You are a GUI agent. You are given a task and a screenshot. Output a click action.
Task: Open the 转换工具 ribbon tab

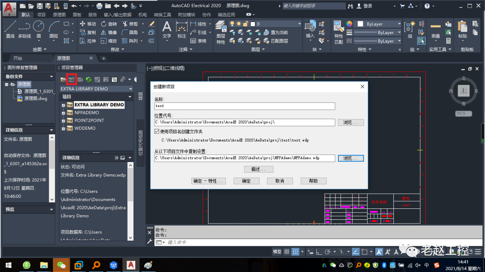coord(163,14)
